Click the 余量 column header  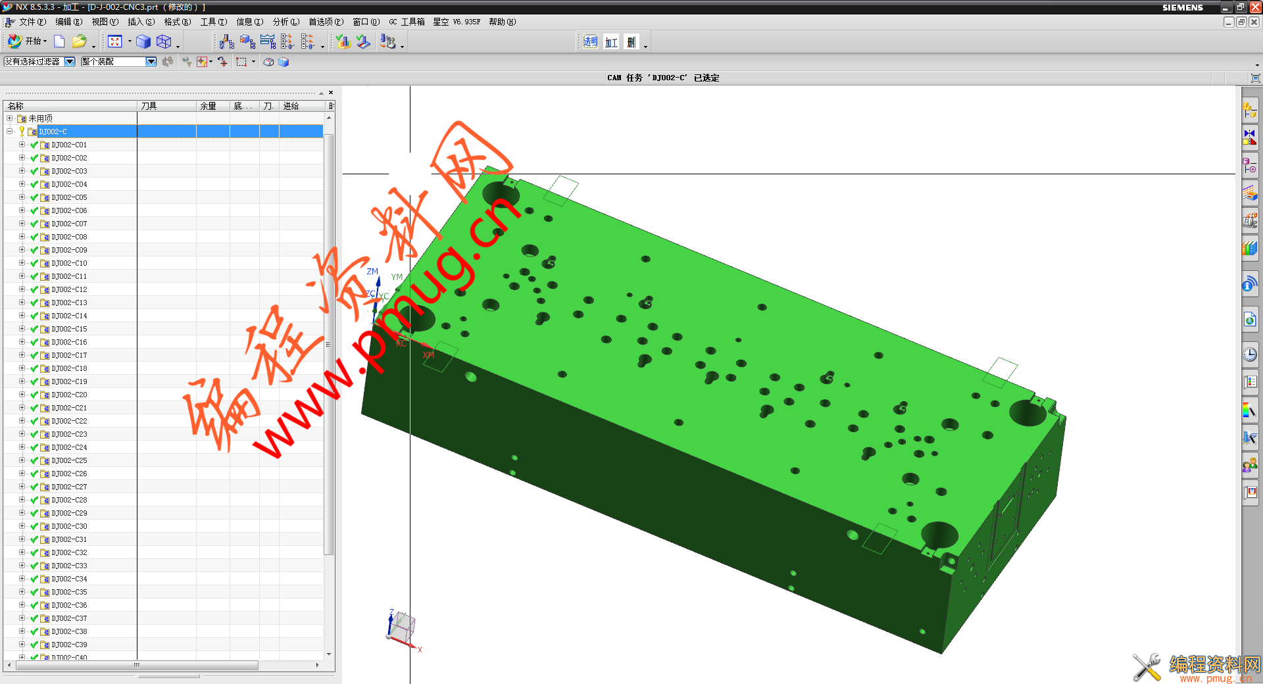click(x=213, y=106)
